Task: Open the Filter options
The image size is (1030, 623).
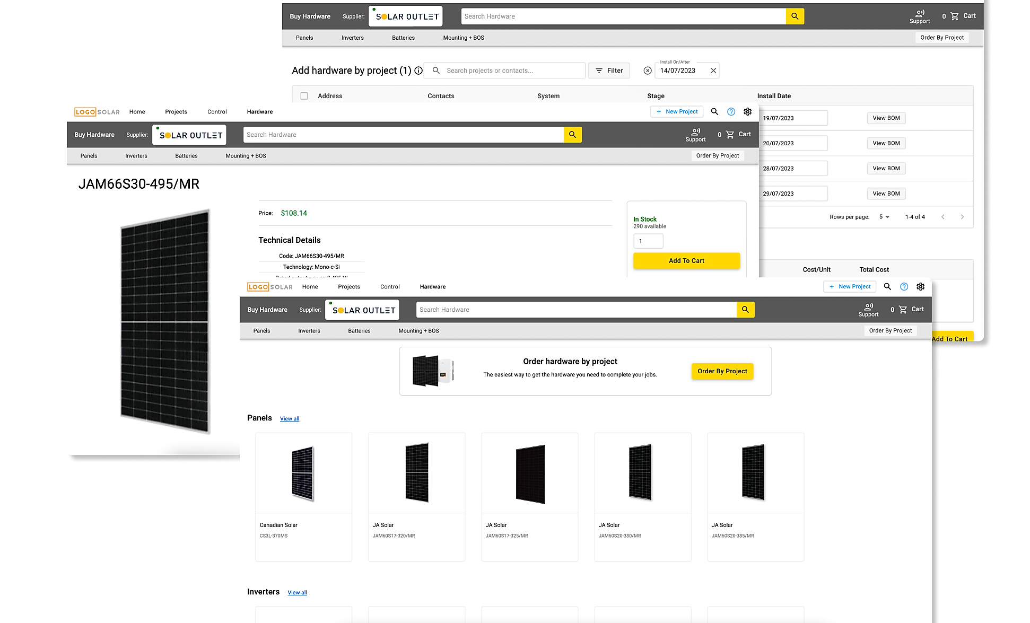Action: [x=608, y=70]
